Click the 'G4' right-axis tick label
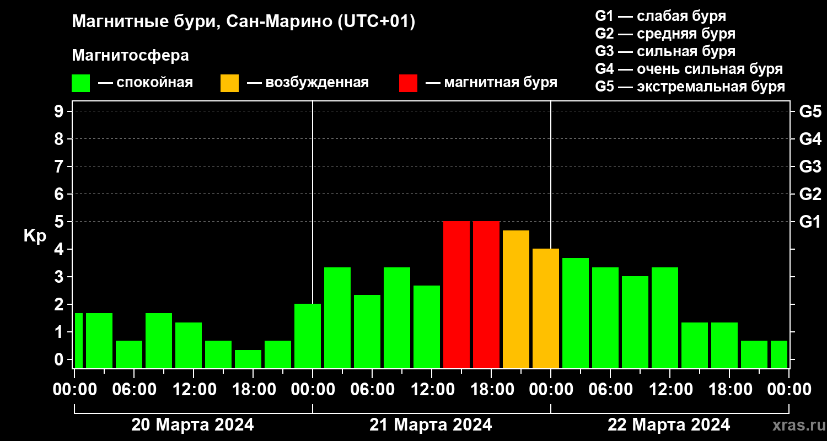The image size is (827, 441). coord(810,139)
